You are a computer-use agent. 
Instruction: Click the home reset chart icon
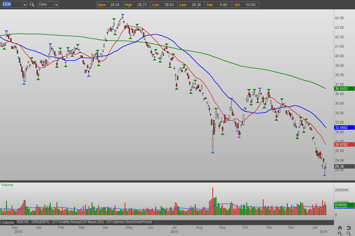click(x=340, y=228)
